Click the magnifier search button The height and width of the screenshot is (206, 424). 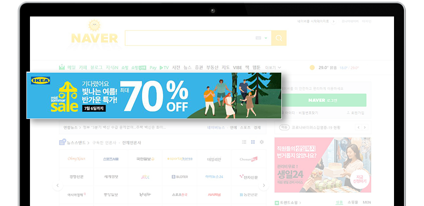click(x=279, y=38)
